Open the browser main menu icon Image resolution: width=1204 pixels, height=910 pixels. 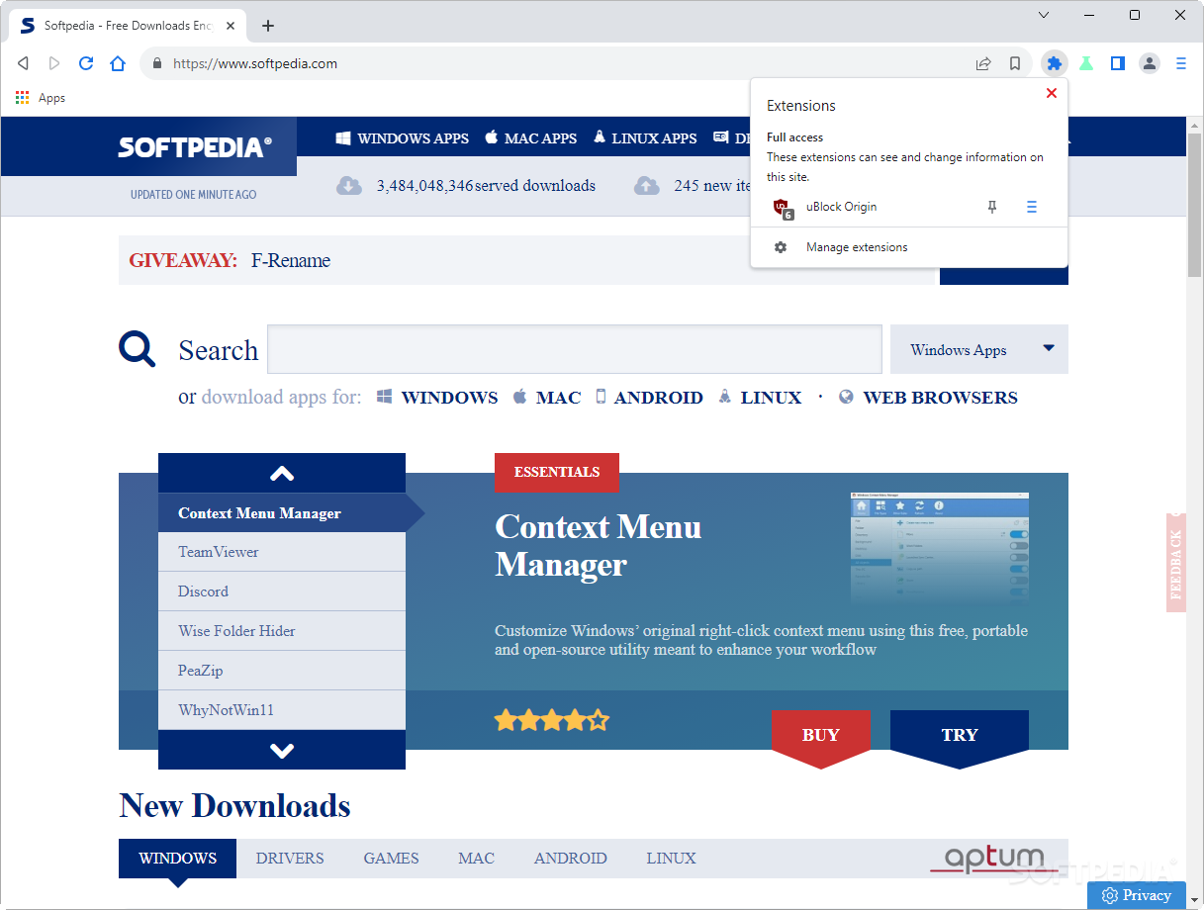tap(1181, 63)
